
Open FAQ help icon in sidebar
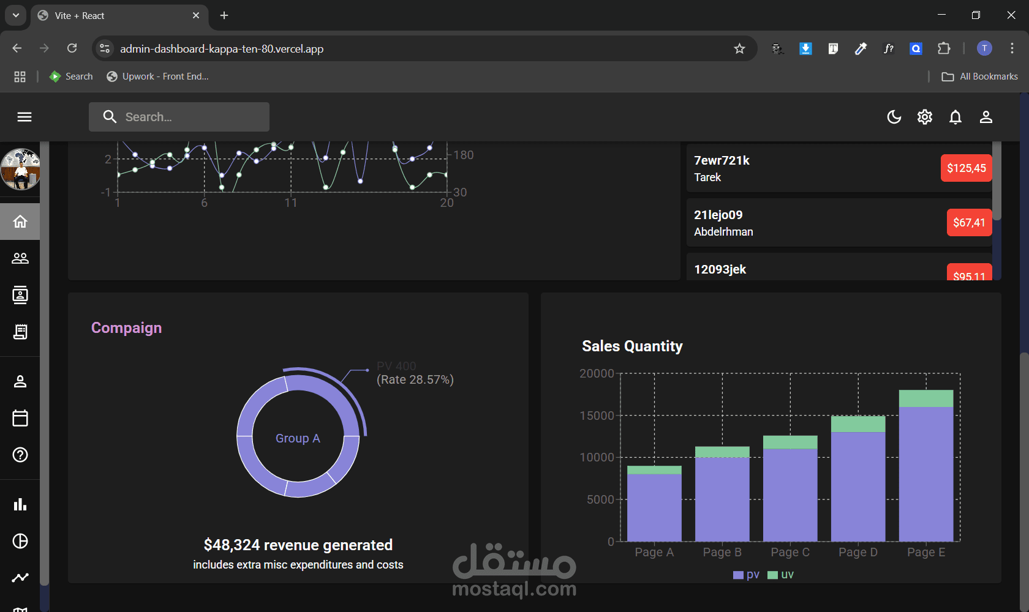pos(20,455)
